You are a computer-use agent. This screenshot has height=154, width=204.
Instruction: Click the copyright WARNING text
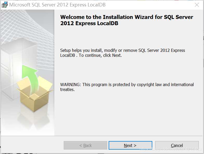click(127, 87)
